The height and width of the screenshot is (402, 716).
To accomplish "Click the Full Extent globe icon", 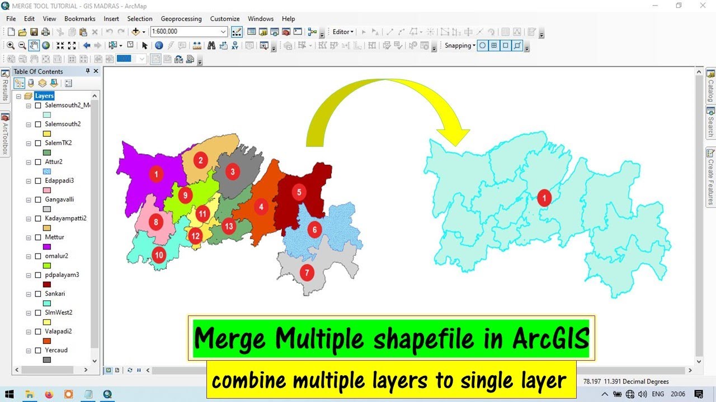I will pos(46,45).
